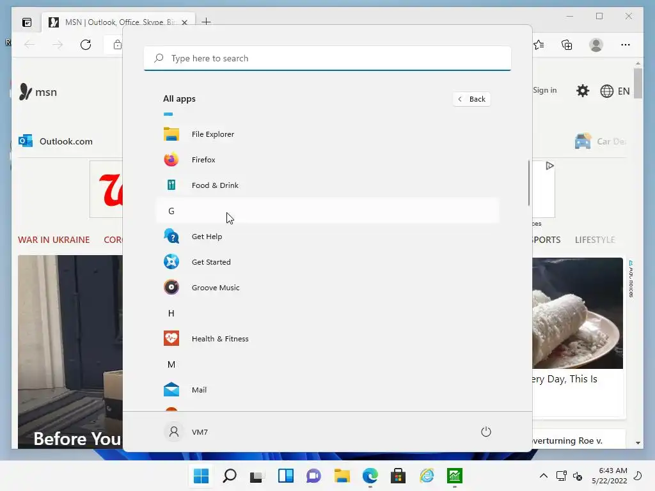Screen dimensions: 655x491
Task: Open the Edge profile icon
Action: coord(596,45)
